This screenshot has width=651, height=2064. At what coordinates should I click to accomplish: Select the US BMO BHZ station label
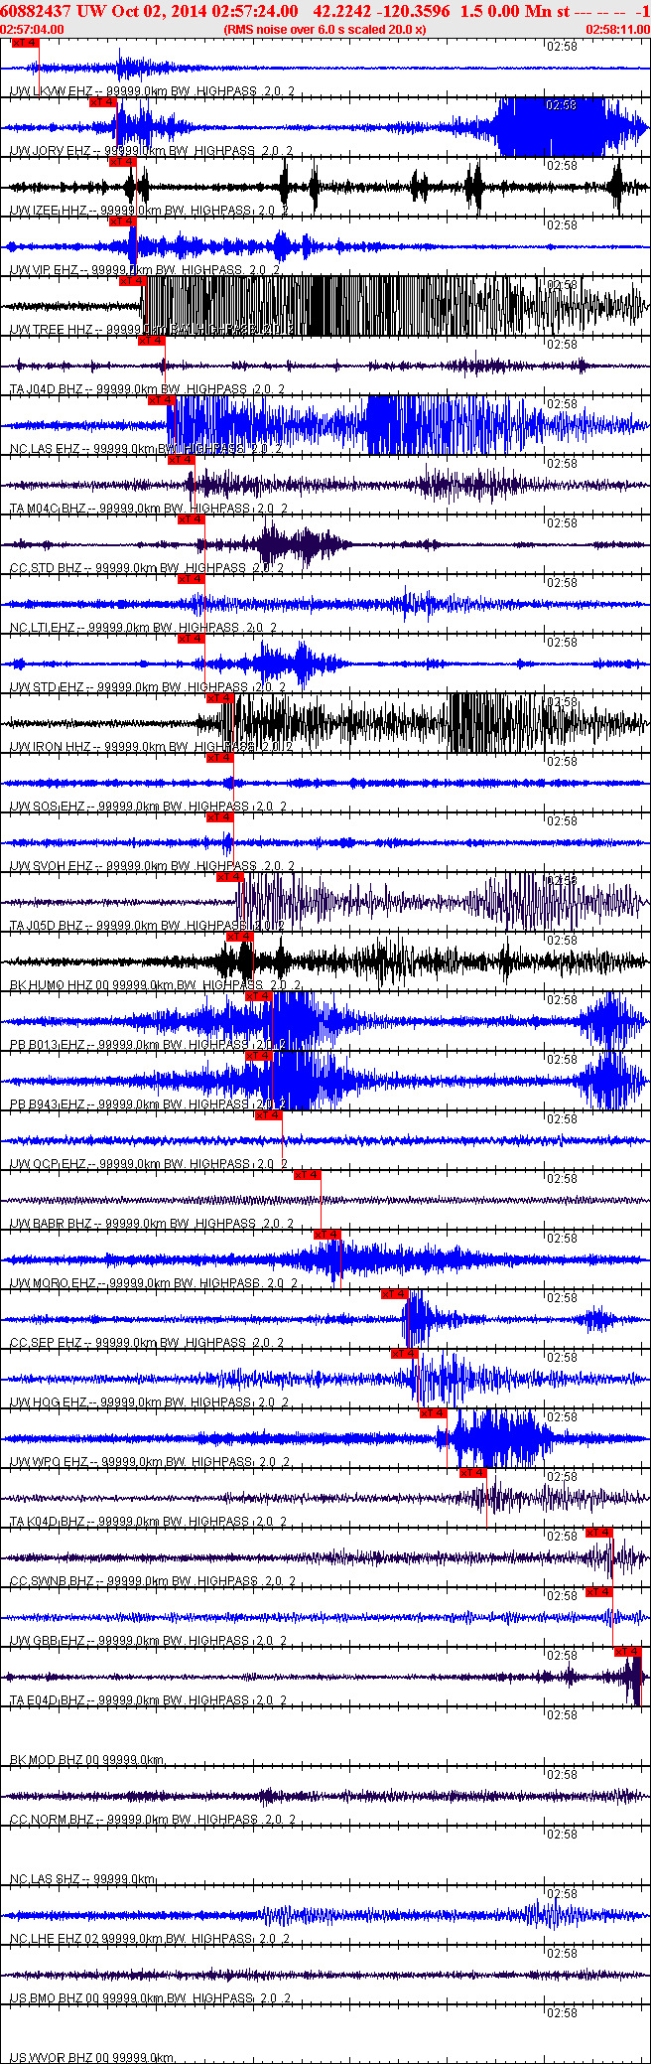pos(150,1998)
